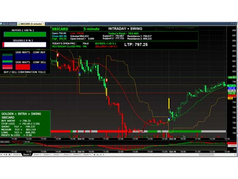238x179 pixels.
Task: Jump to first sheet arrow
Action: tap(1, 155)
